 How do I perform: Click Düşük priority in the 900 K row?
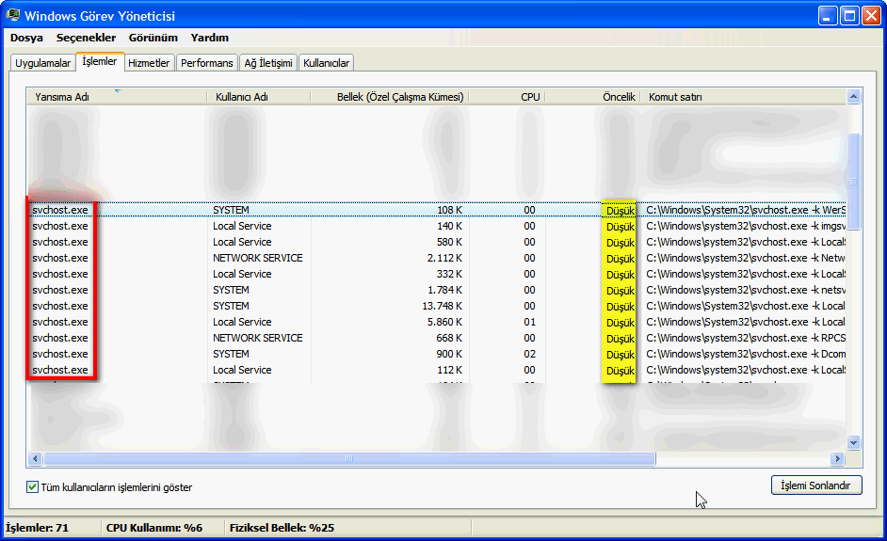click(620, 355)
